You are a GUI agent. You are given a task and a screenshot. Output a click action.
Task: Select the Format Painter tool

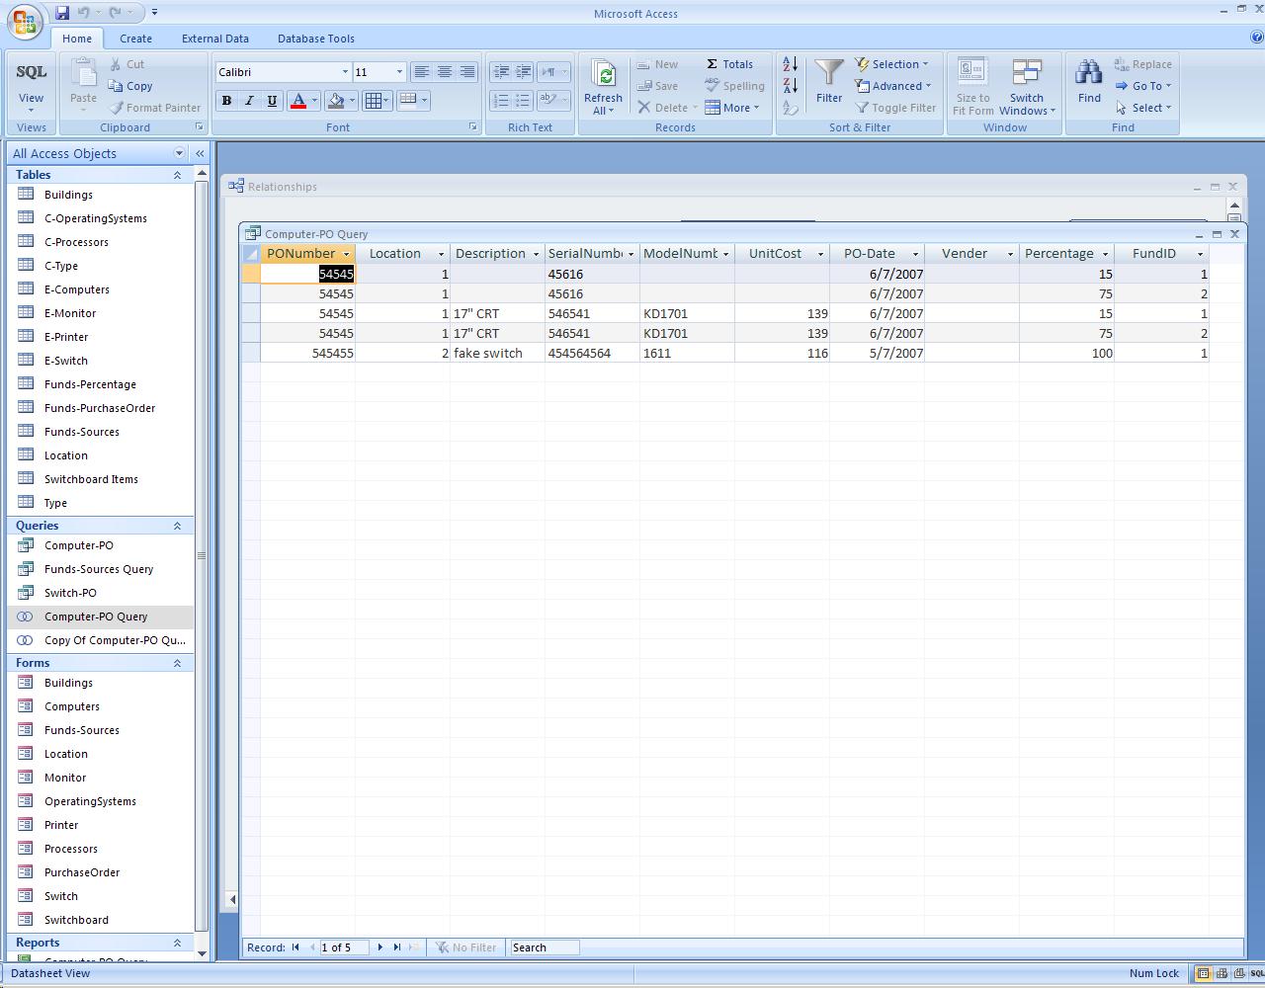155,108
